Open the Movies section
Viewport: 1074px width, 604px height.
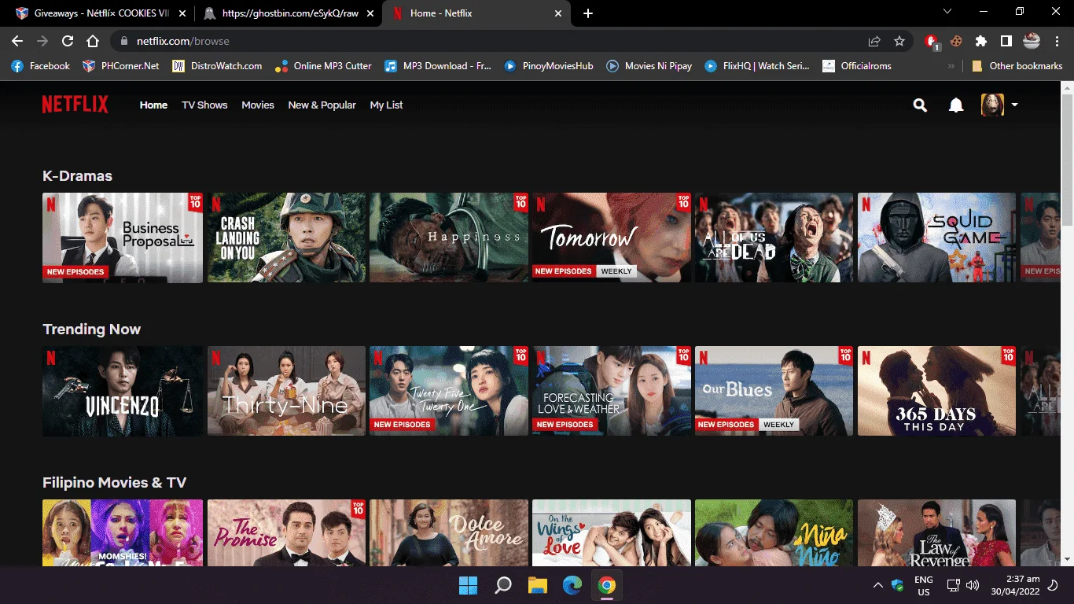tap(258, 105)
